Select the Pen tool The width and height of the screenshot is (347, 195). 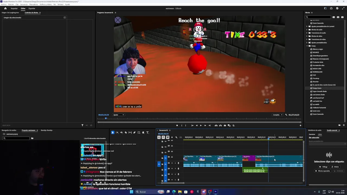pyautogui.click(x=134, y=132)
